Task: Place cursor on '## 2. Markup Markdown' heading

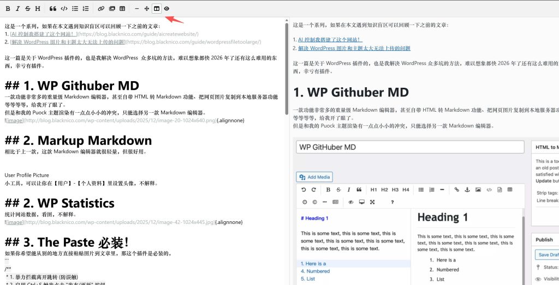Action: coord(78,140)
